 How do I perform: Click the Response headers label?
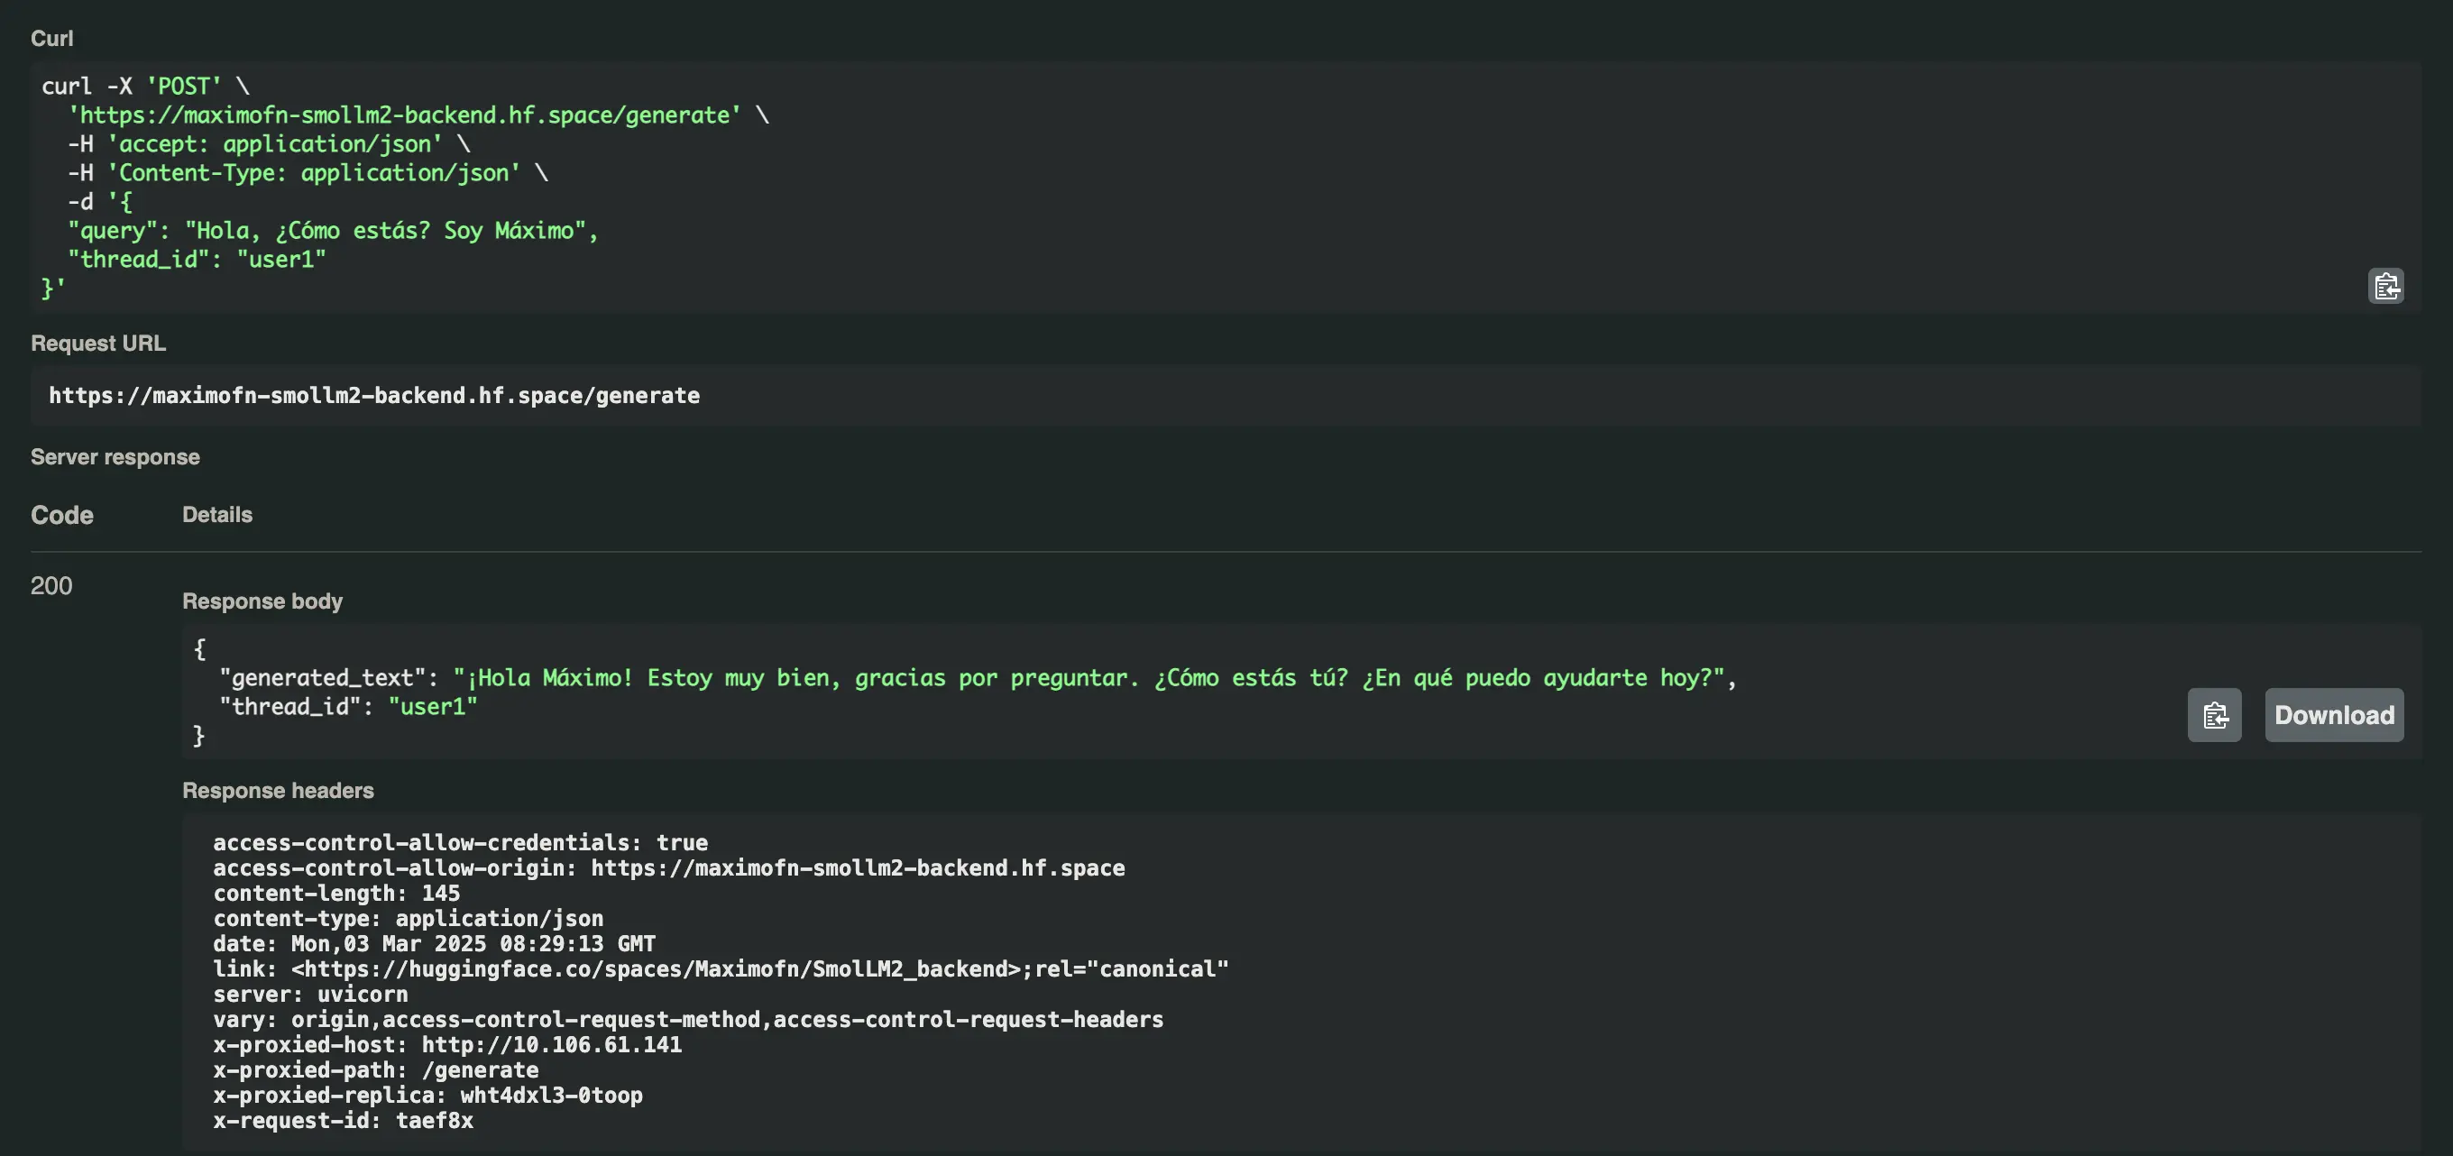pyautogui.click(x=278, y=790)
